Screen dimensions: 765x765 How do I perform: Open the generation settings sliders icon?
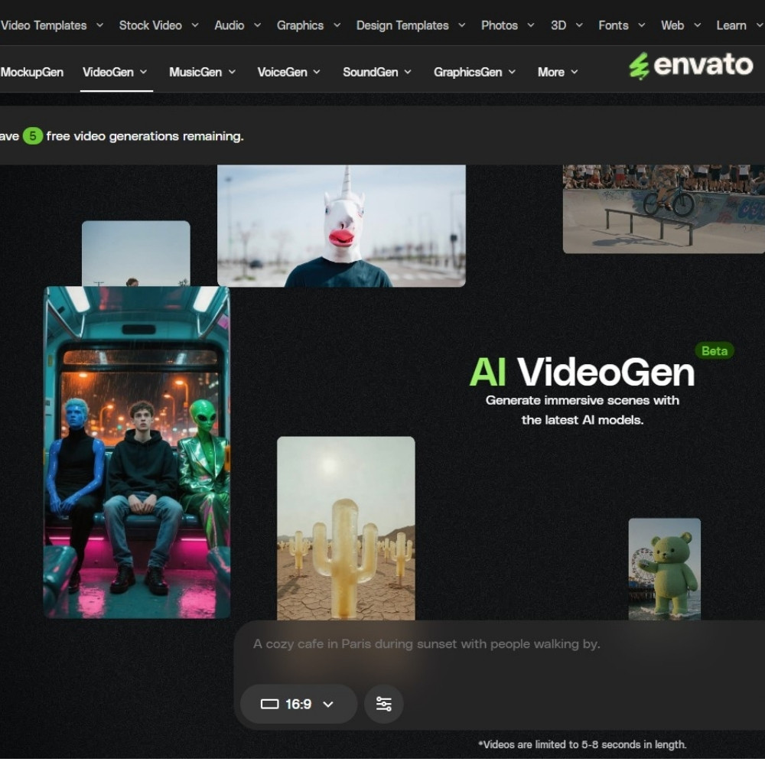tap(383, 704)
